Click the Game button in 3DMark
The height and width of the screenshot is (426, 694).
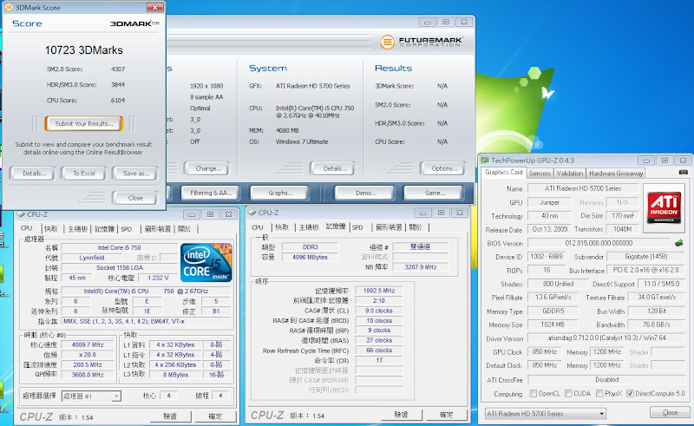click(x=435, y=193)
